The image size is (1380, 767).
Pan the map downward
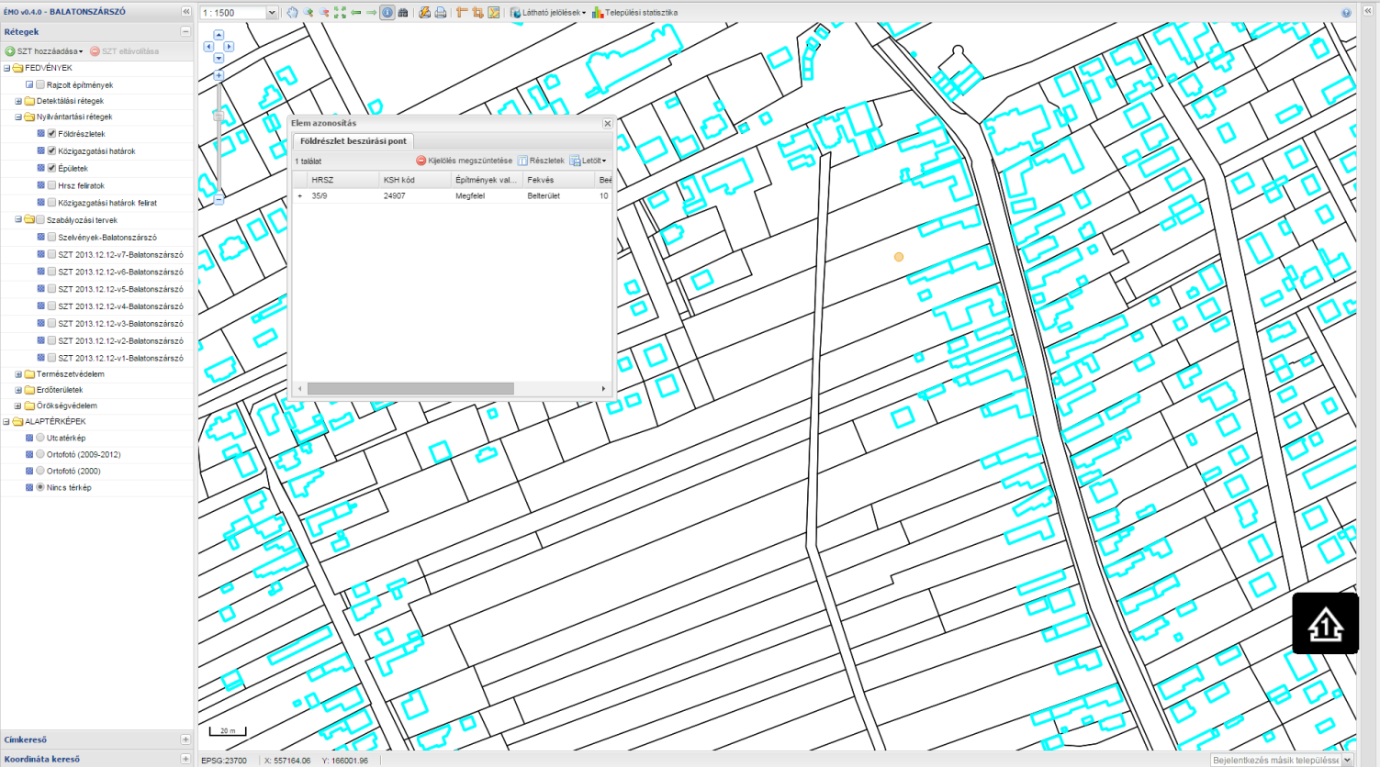219,58
